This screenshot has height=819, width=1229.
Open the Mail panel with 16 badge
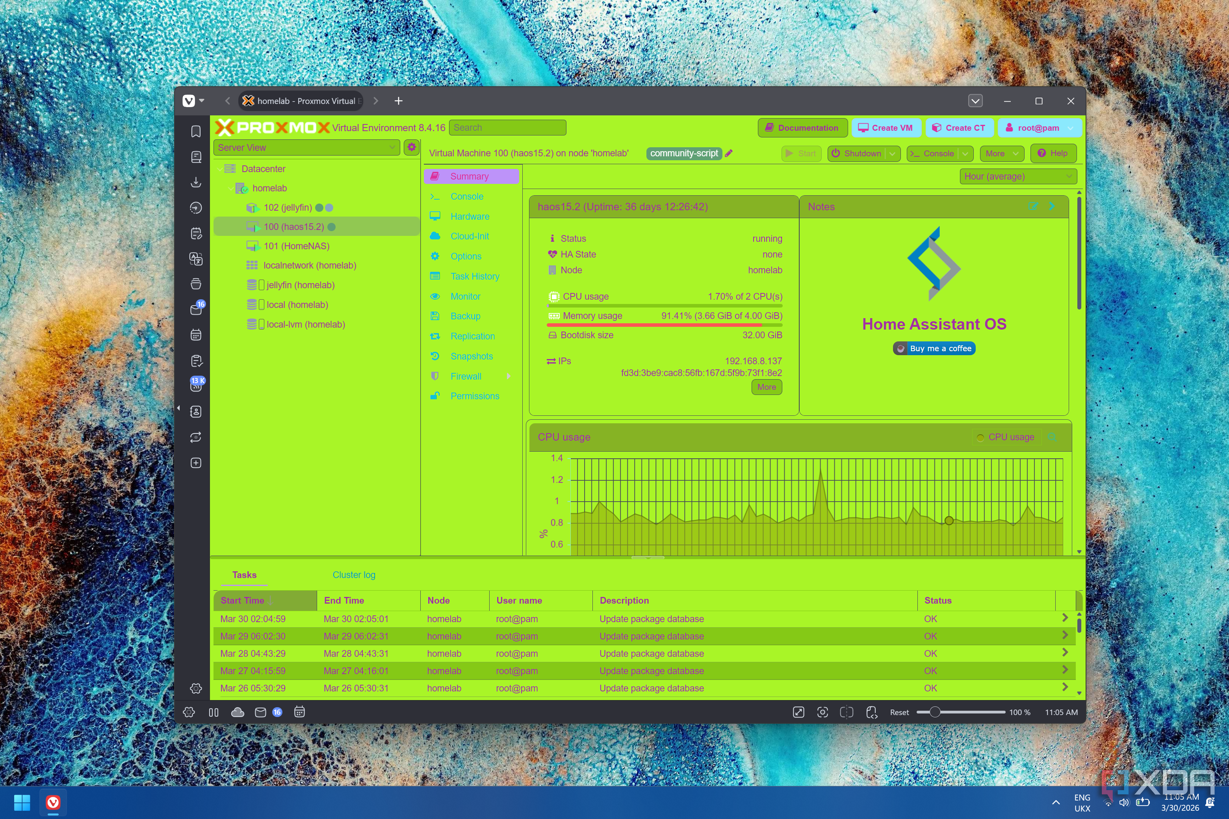(x=196, y=309)
